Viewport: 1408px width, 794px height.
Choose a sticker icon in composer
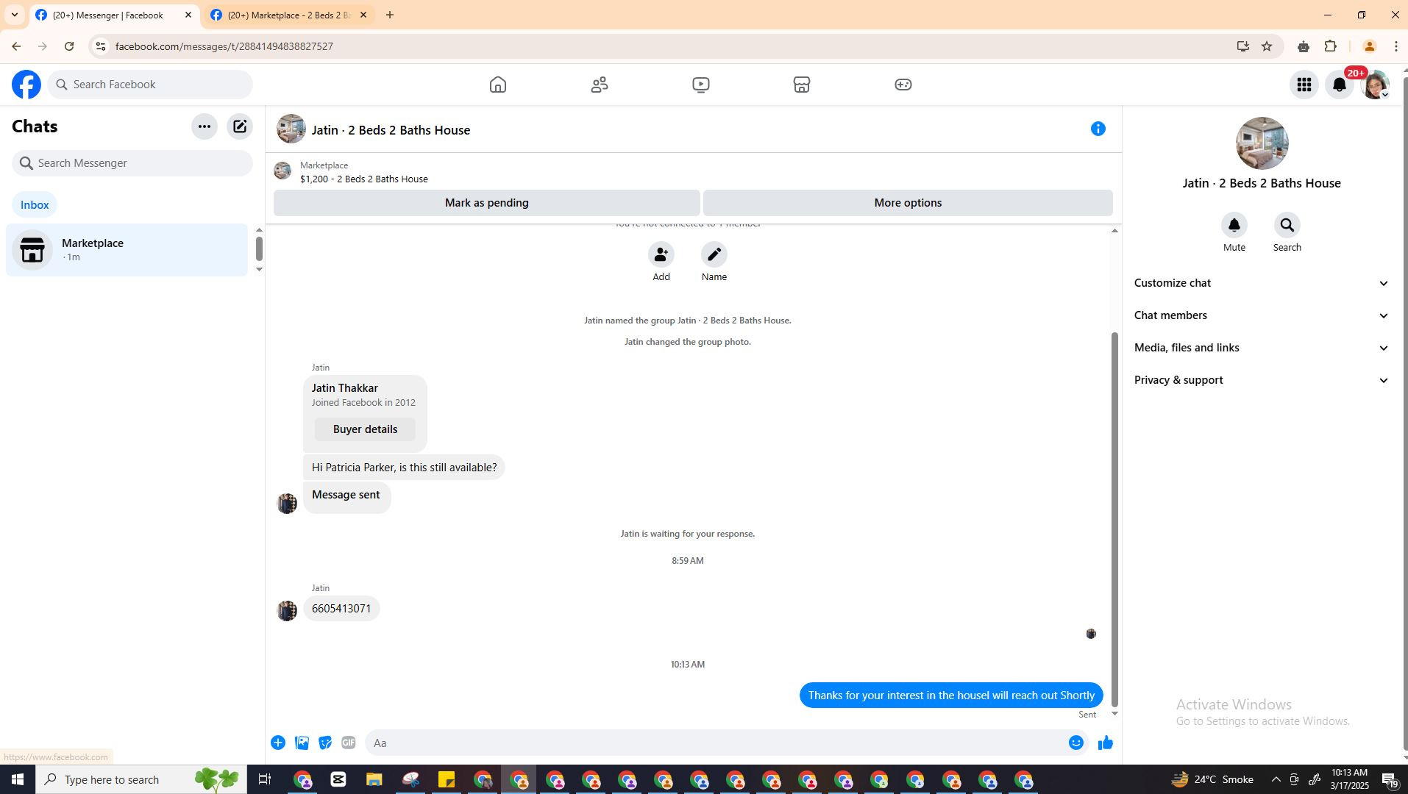325,743
